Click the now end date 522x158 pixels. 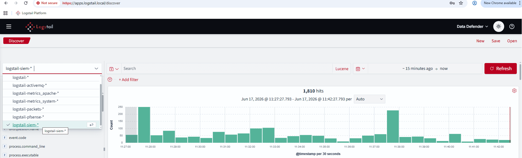[444, 69]
